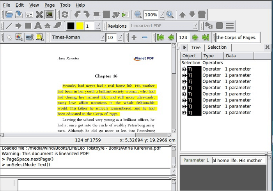Switch to the Tree tab
The height and width of the screenshot is (191, 273).
196,48
